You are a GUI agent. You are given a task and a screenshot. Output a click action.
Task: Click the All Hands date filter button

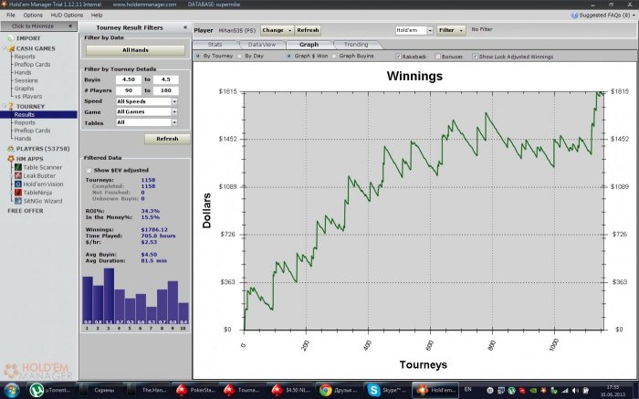[x=135, y=50]
